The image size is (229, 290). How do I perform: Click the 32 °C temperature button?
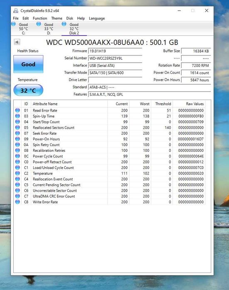pyautogui.click(x=28, y=90)
